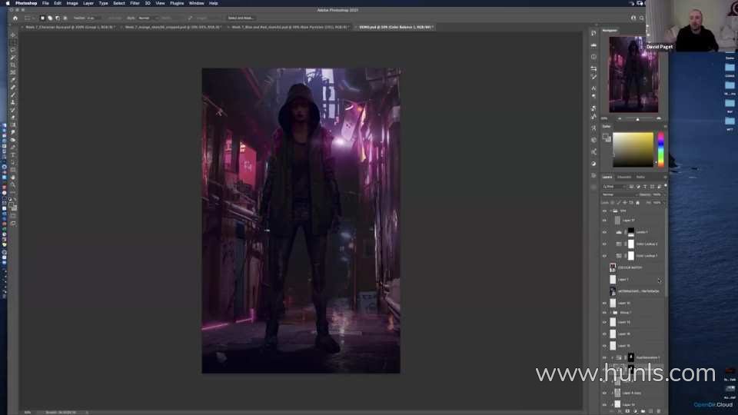
Task: Click the create new layer icon
Action: pyautogui.click(x=650, y=411)
